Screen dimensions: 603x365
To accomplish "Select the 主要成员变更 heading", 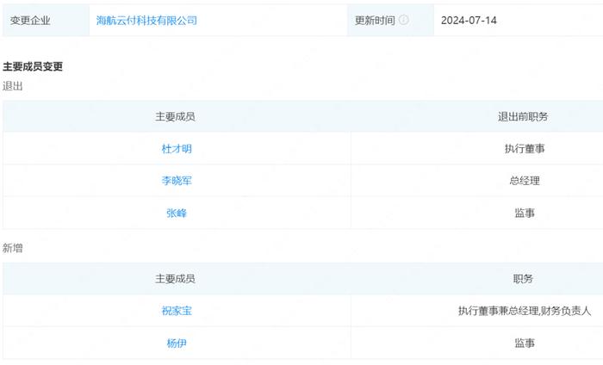I will point(33,66).
